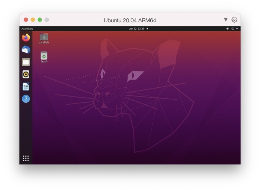The height and width of the screenshot is (190, 260).
Task: Expand the Parallels view triangle dropdown
Action: point(226,19)
